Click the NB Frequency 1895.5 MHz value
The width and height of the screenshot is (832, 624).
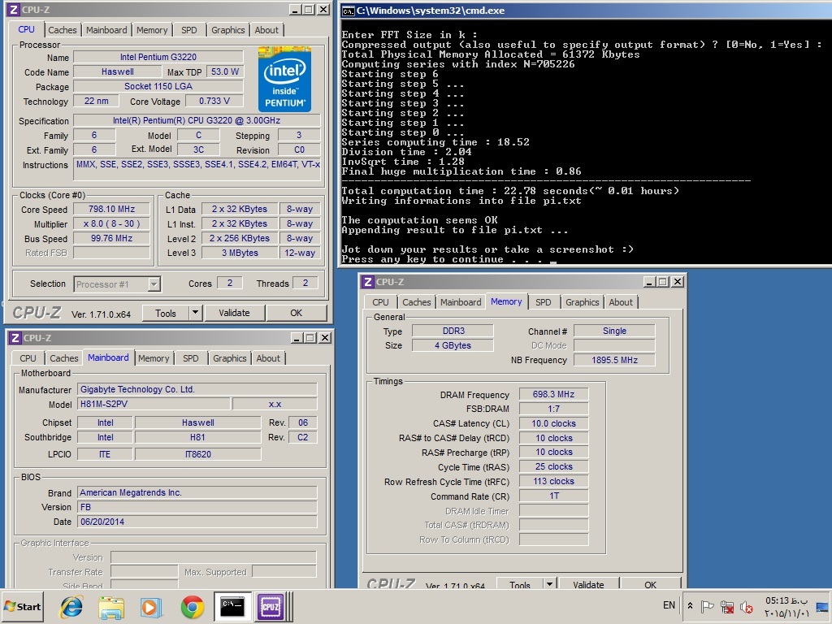pyautogui.click(x=614, y=360)
